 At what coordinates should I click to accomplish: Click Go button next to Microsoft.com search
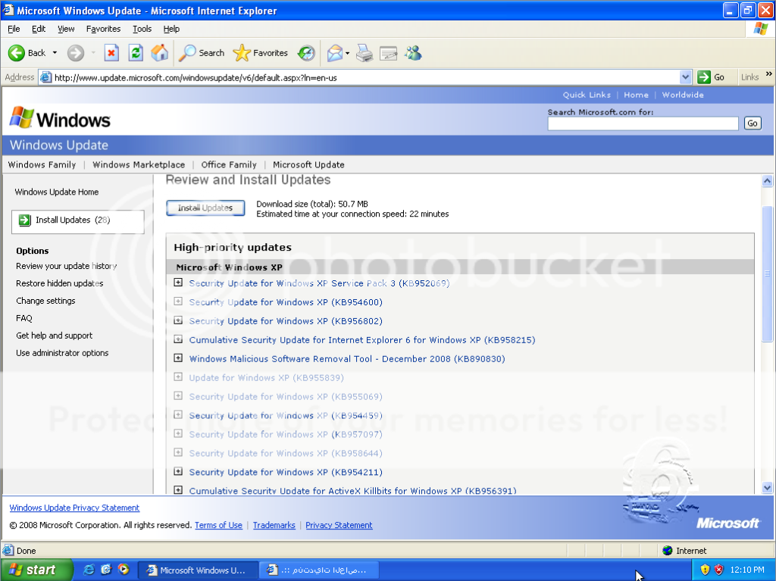pyautogui.click(x=753, y=123)
